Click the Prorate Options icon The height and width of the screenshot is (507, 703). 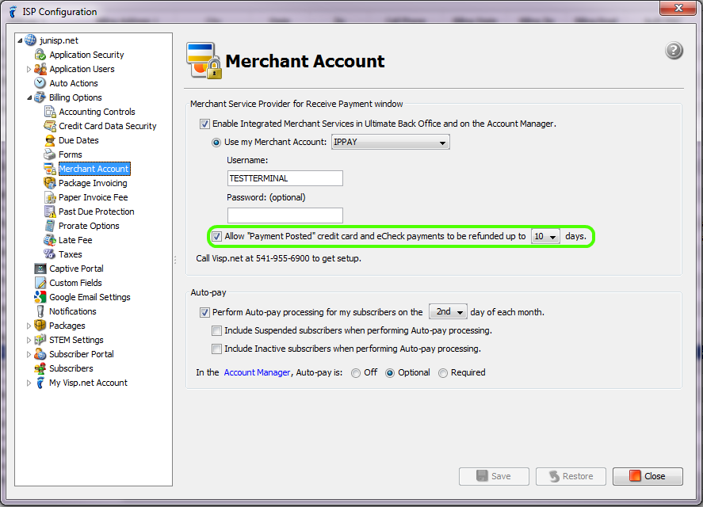(50, 226)
